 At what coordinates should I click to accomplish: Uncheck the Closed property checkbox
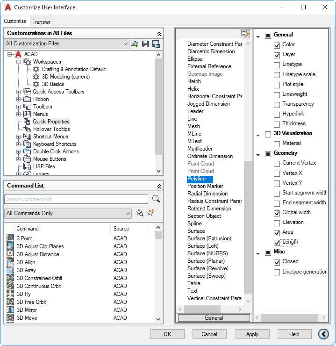click(277, 262)
